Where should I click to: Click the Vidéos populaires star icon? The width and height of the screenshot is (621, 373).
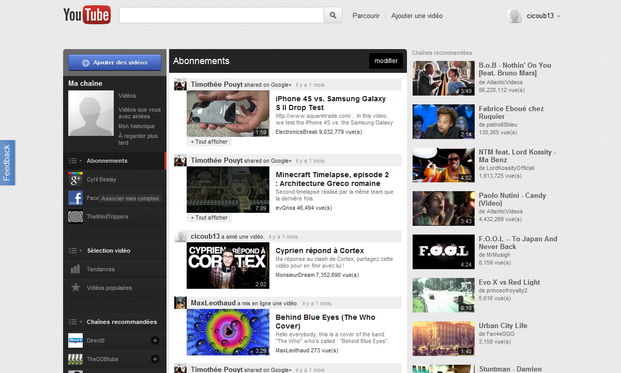pos(75,288)
